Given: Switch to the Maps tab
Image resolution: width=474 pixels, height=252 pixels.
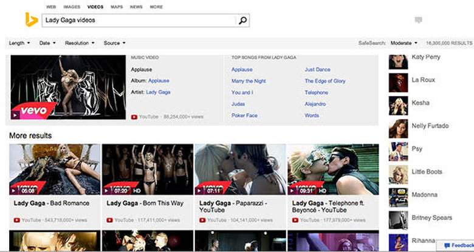Looking at the screenshot, I should click(x=116, y=7).
